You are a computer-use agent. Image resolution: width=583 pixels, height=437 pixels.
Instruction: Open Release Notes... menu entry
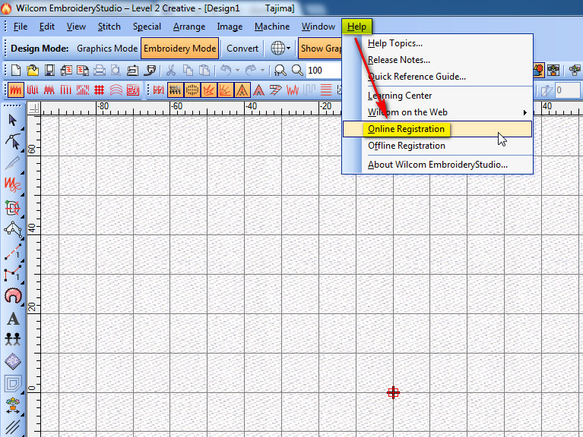437,60
